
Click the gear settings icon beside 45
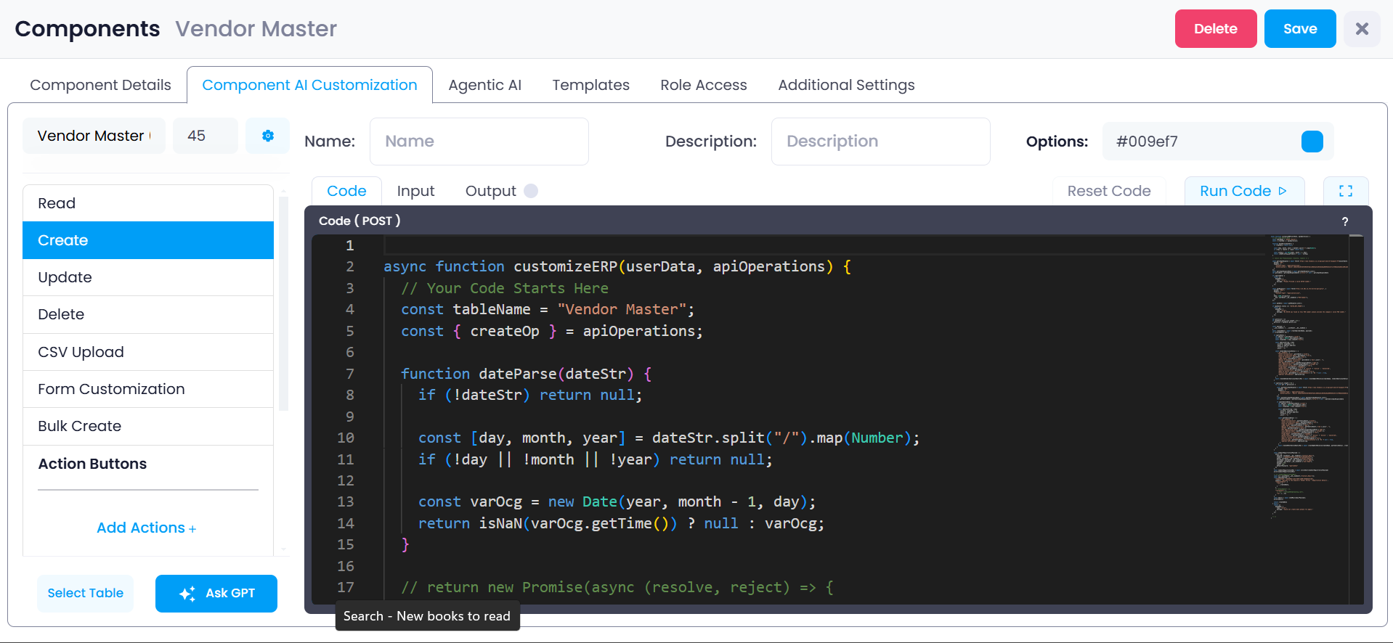click(x=267, y=136)
